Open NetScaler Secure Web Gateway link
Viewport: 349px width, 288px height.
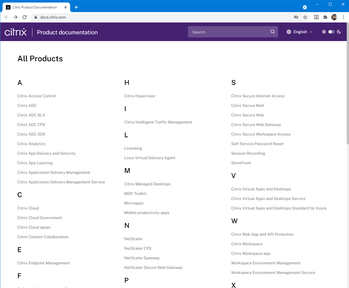tap(153, 267)
